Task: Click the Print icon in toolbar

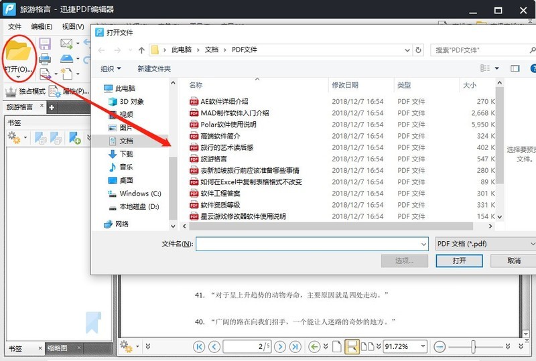Action: [x=66, y=60]
